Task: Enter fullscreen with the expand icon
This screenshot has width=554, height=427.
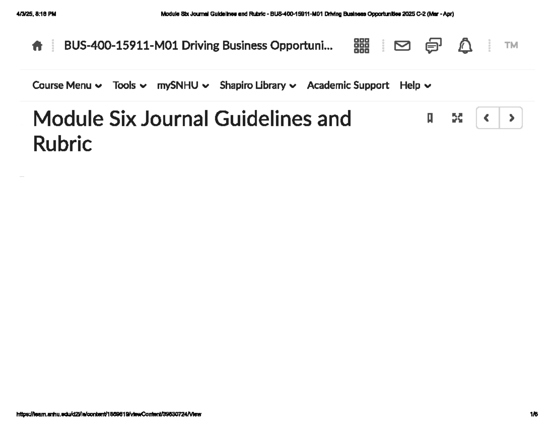Action: point(457,118)
